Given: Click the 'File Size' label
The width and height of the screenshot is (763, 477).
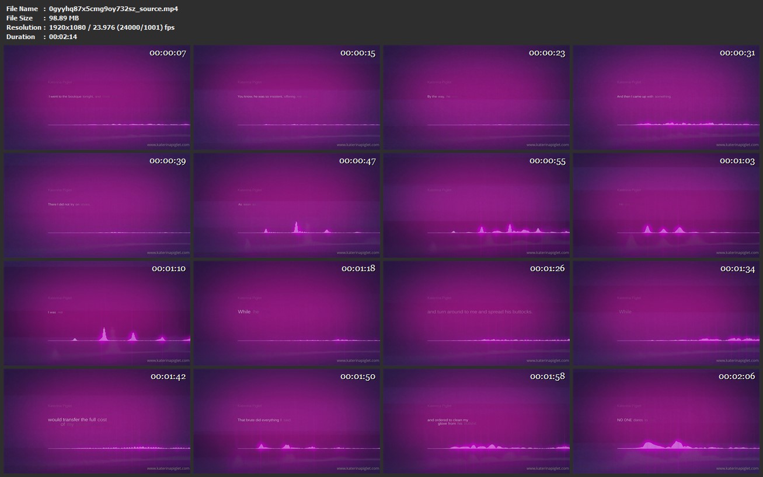Looking at the screenshot, I should click(20, 18).
